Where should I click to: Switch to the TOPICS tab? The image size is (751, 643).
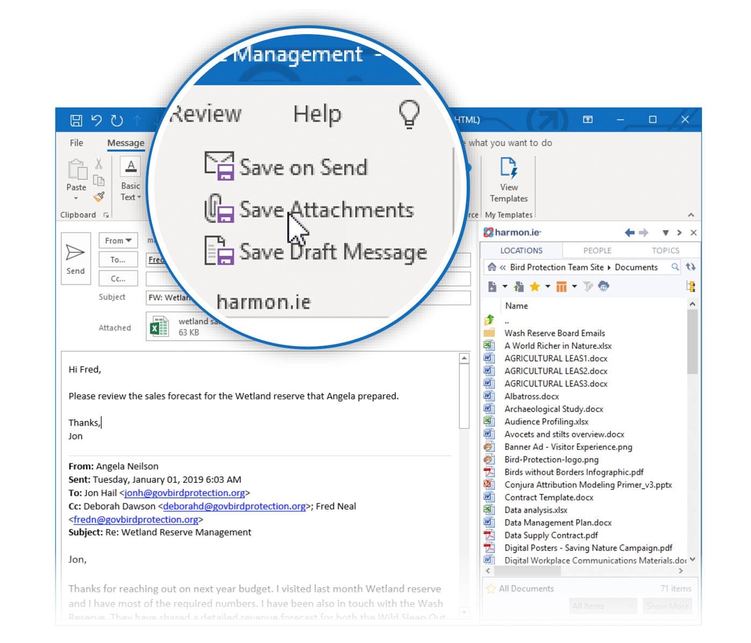(665, 251)
